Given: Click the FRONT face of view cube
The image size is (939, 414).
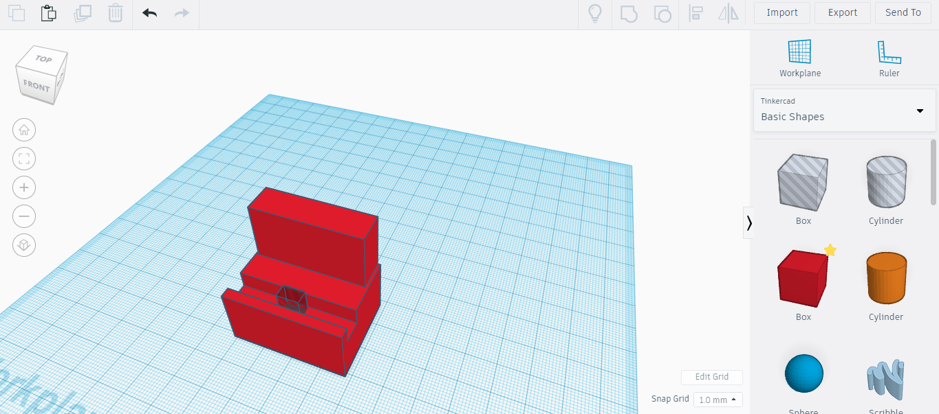Looking at the screenshot, I should coord(36,87).
